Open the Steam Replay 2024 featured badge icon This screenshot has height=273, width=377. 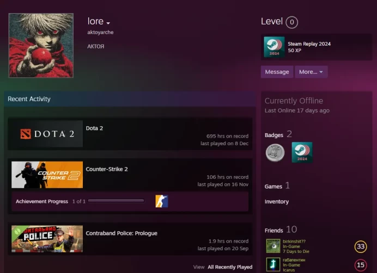click(274, 47)
